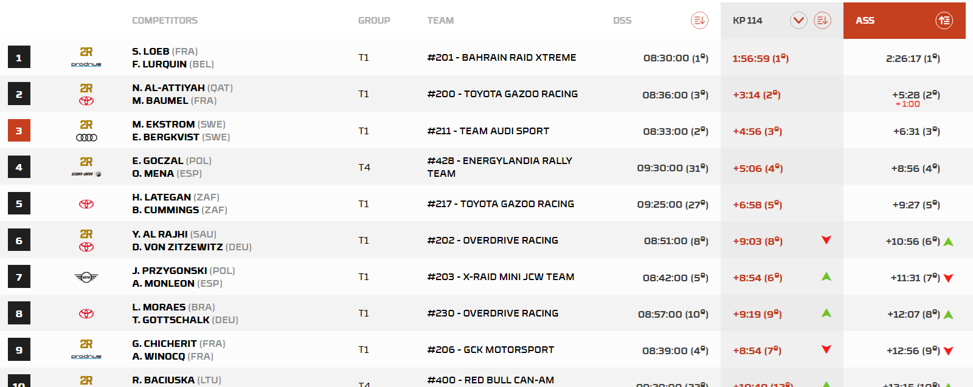973x387 pixels.
Task: Sort by DSS start order icon
Action: 699,20
